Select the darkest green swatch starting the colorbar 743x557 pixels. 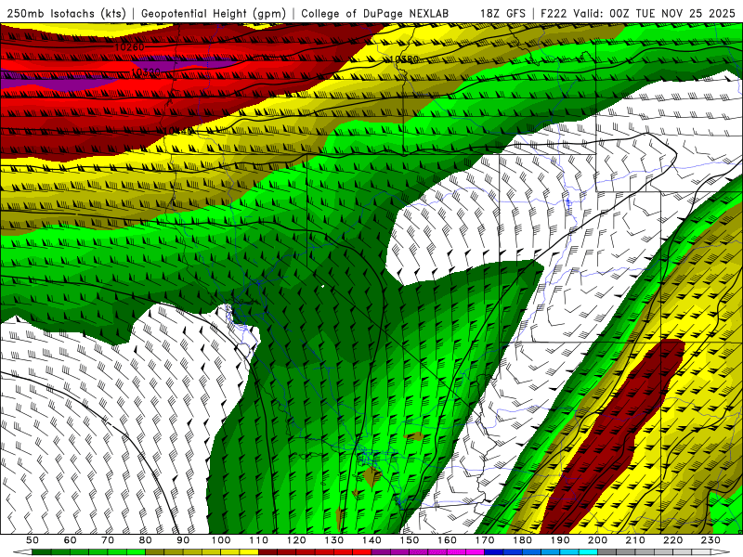click(42, 552)
